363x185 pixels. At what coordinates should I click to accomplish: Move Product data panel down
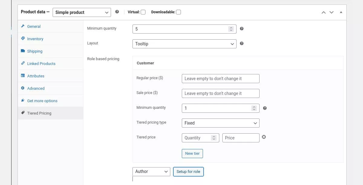tap(332, 12)
